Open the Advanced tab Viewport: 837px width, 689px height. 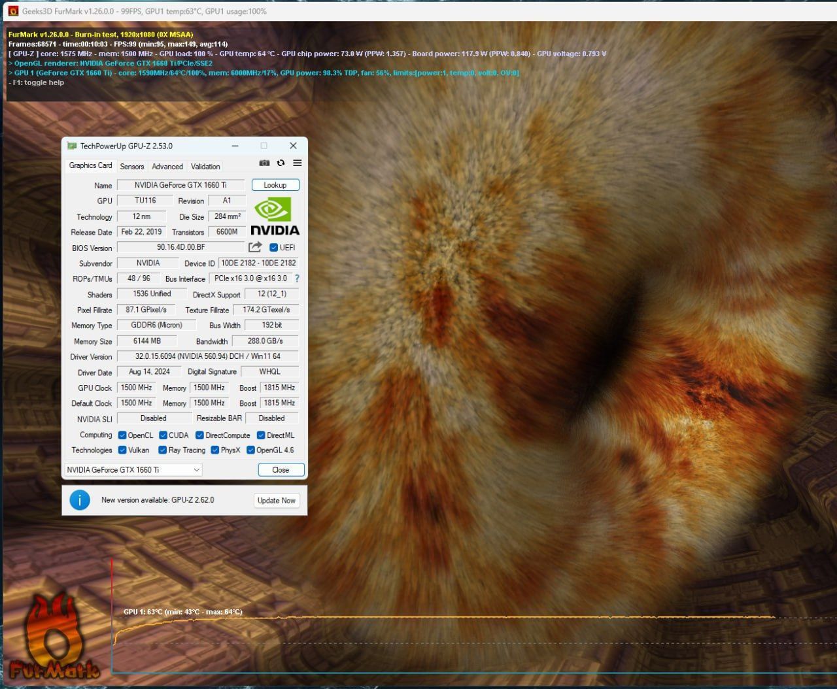167,167
